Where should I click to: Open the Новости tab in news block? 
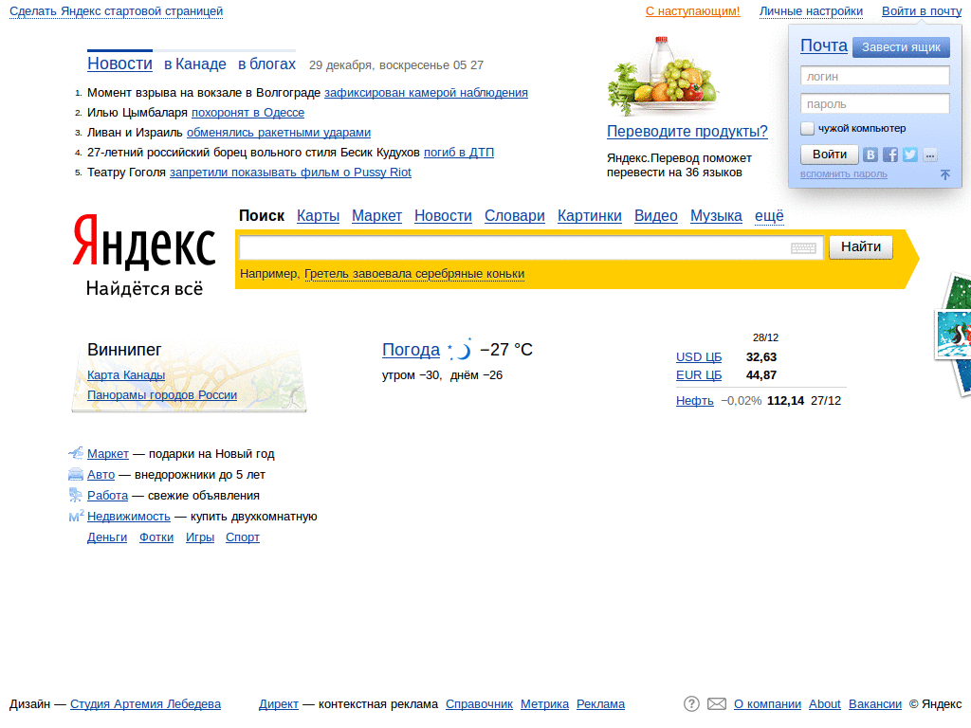point(119,64)
